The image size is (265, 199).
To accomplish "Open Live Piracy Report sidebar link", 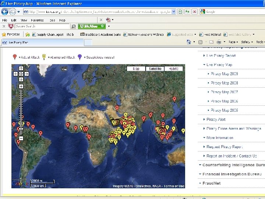I will tap(221, 56).
